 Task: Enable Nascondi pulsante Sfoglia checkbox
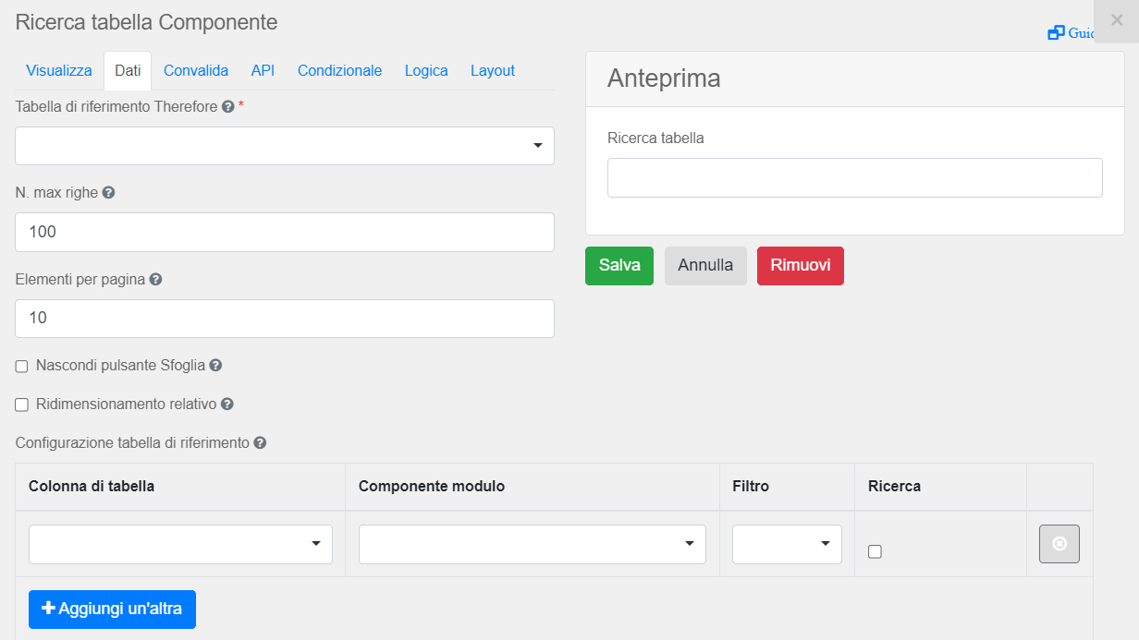click(22, 367)
